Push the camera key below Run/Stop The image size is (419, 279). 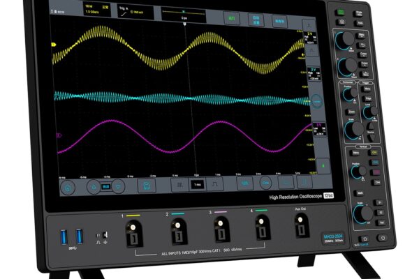[x=341, y=22]
